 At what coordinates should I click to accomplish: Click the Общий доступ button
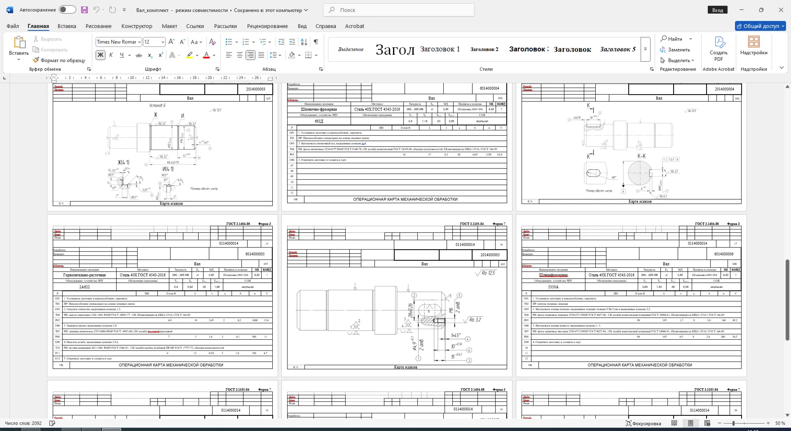(761, 26)
